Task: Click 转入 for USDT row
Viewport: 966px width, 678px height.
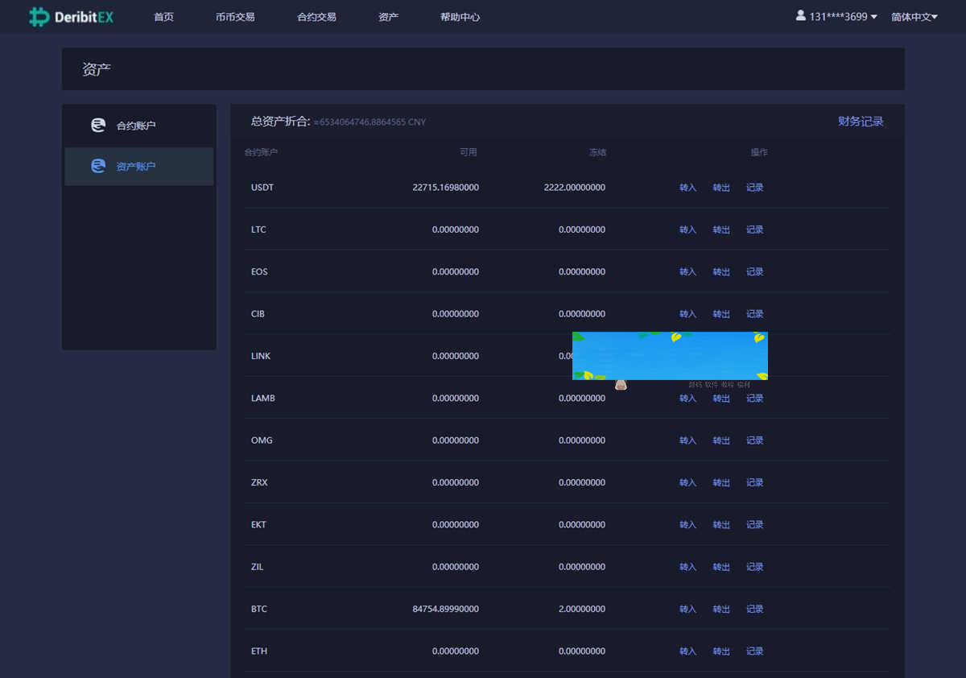Action: pyautogui.click(x=687, y=188)
